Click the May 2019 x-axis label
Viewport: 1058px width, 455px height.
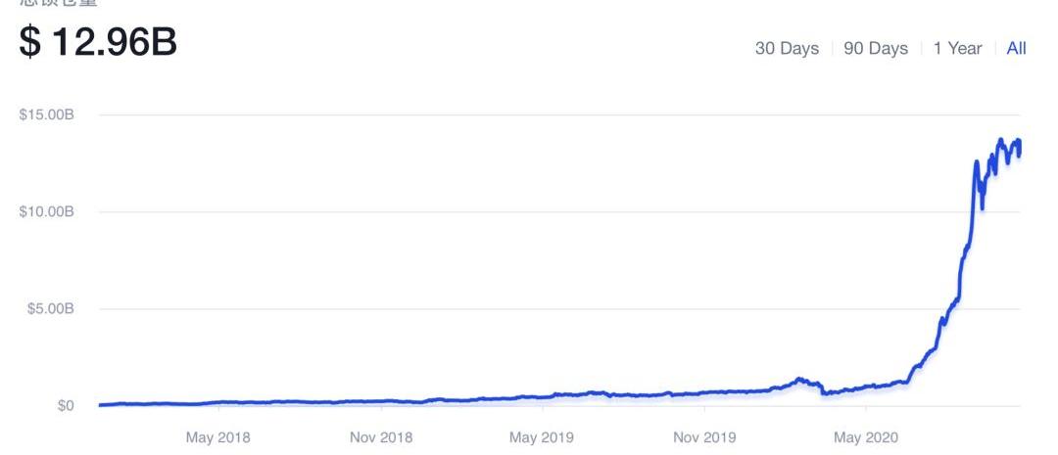(542, 437)
